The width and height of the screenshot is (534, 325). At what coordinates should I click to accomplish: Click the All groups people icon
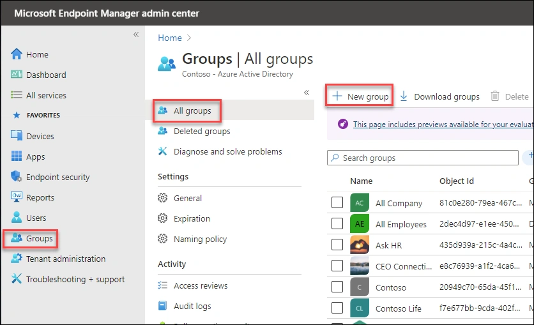pyautogui.click(x=162, y=110)
